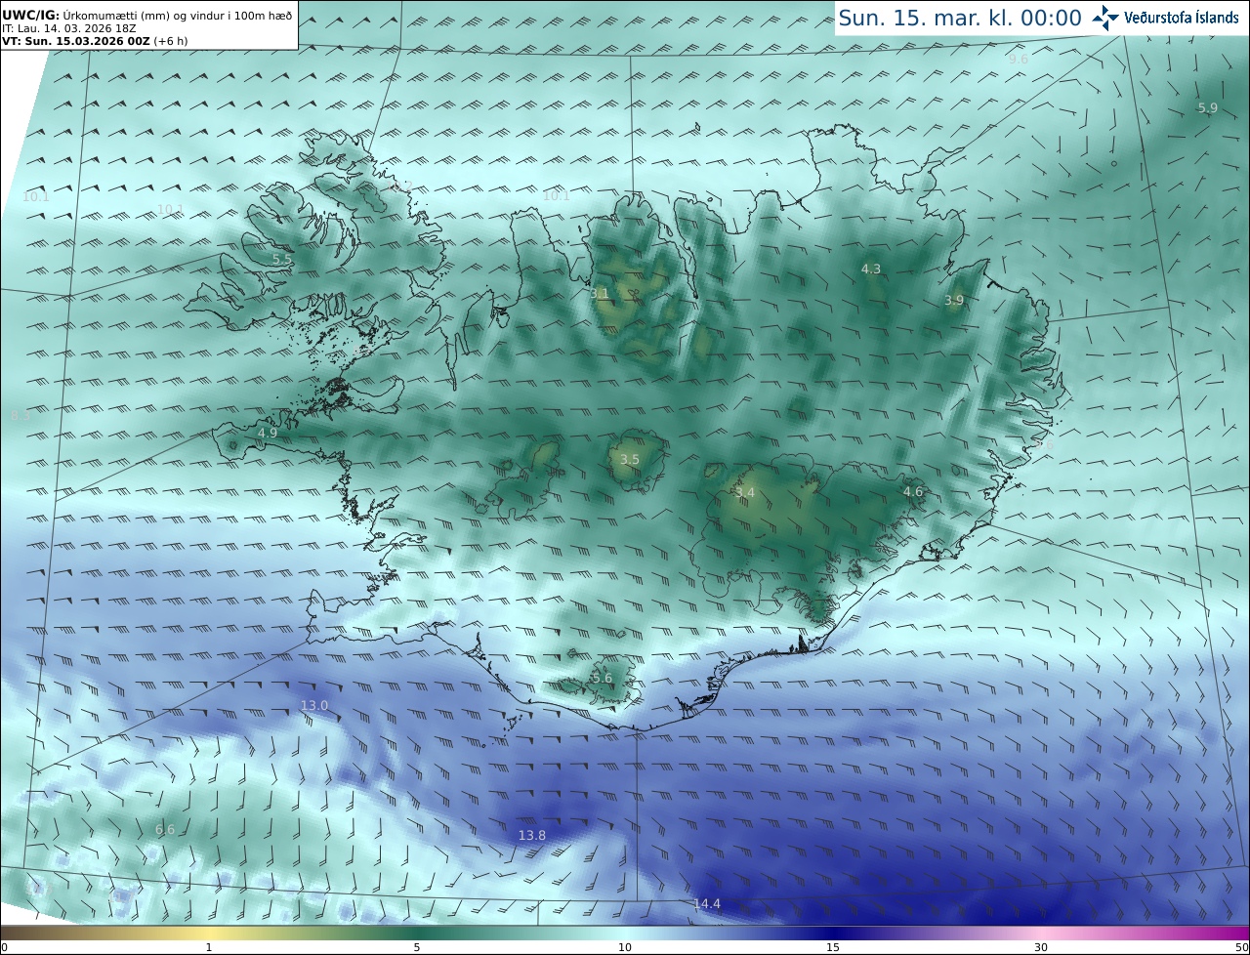Click the colorbar tick label 50
1250x955 pixels.
click(1242, 947)
